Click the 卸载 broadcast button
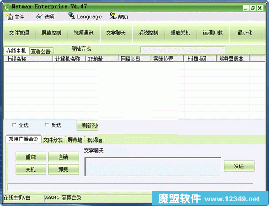The image size is (269, 206). click(x=63, y=169)
